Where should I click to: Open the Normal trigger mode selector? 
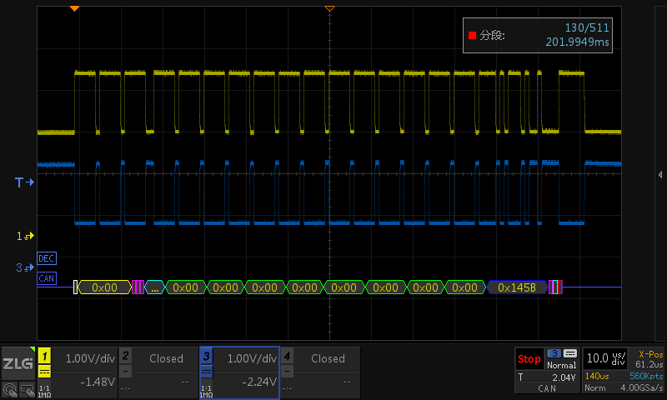[x=561, y=365]
